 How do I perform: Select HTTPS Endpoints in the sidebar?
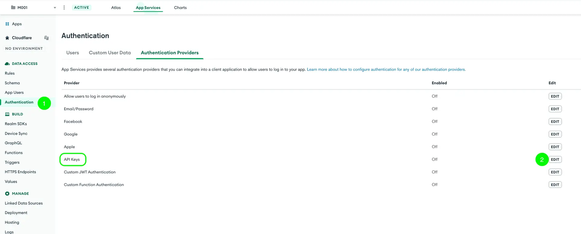pyautogui.click(x=20, y=172)
